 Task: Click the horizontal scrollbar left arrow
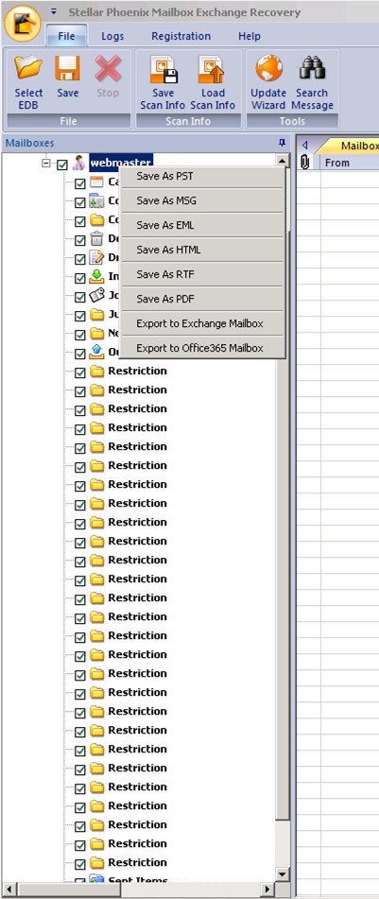[9, 890]
